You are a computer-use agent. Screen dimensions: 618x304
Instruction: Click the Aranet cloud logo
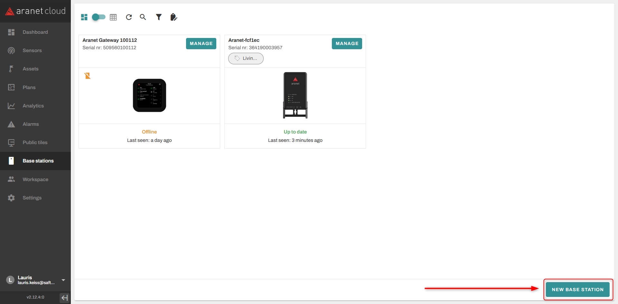(35, 11)
